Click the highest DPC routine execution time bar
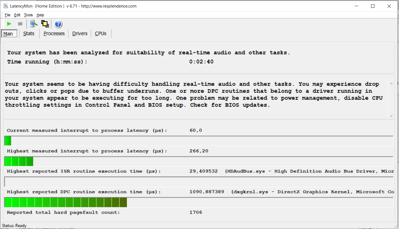 (66, 202)
